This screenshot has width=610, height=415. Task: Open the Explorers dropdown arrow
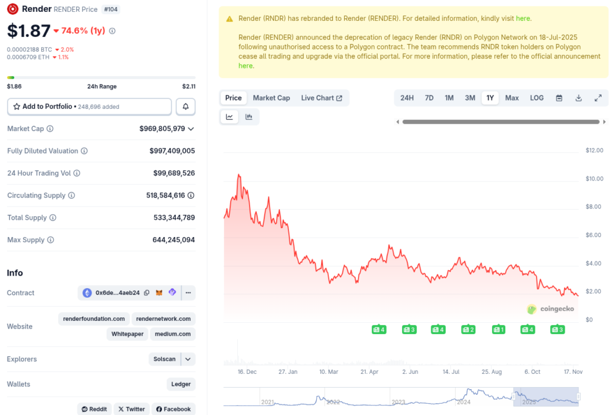pos(188,359)
